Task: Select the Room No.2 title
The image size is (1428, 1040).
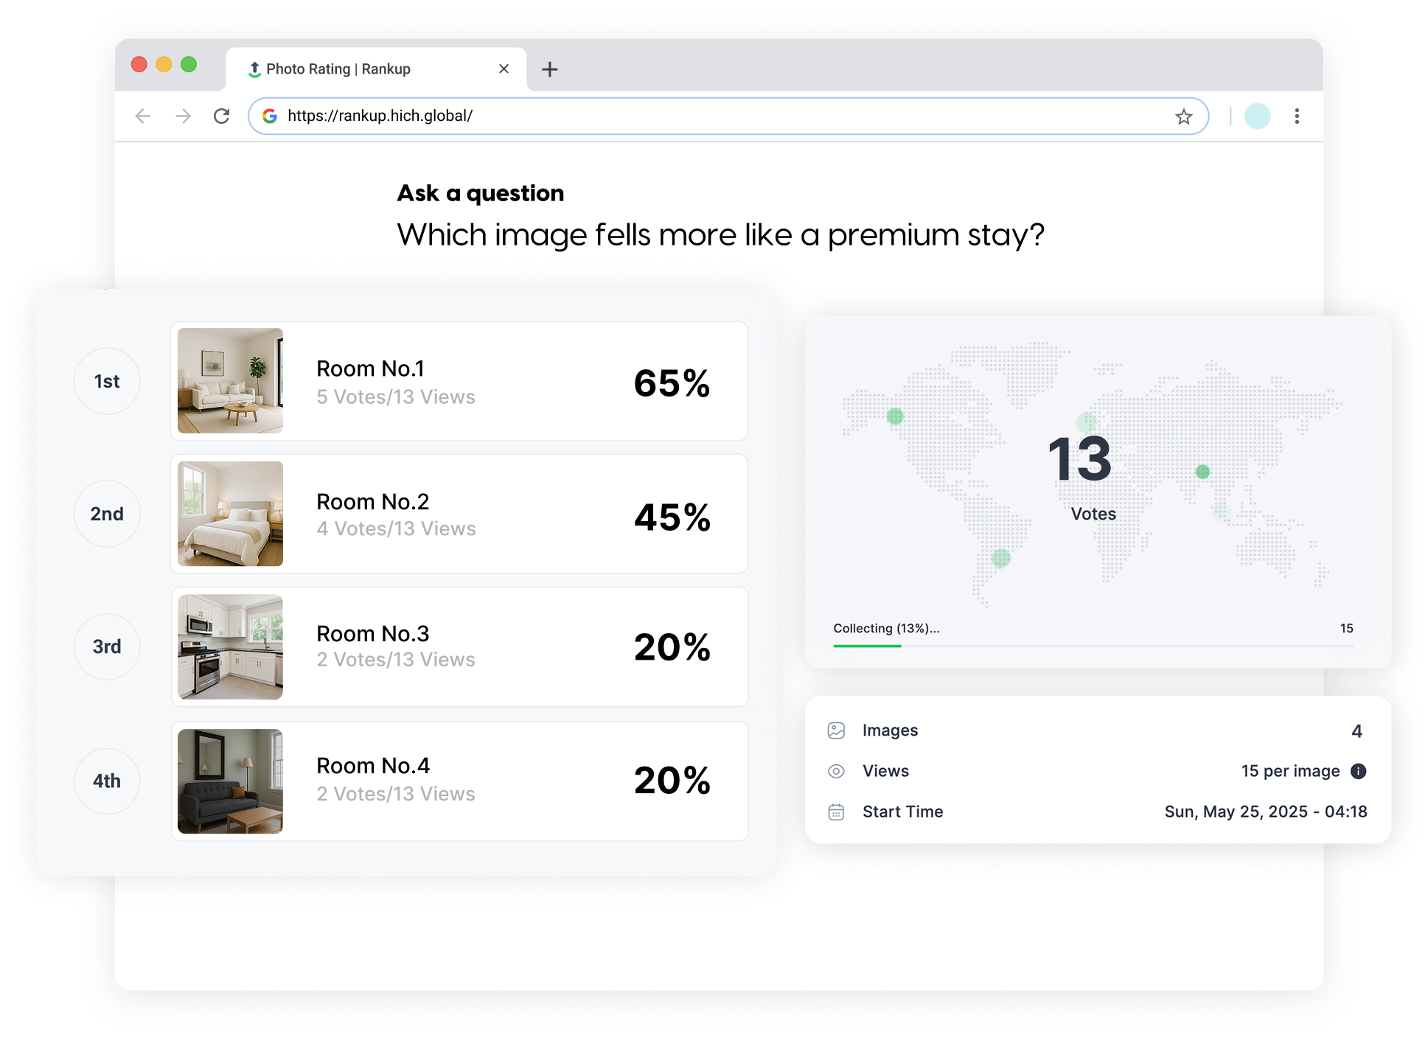Action: (x=372, y=502)
